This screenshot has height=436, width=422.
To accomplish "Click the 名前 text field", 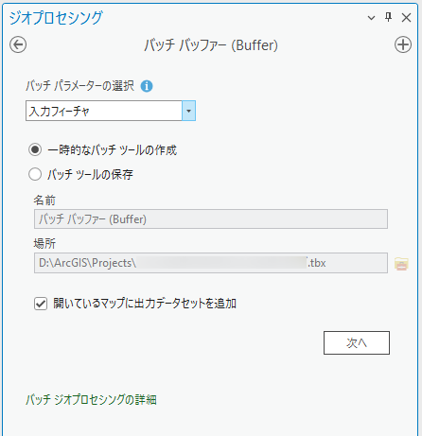I will pos(211,219).
